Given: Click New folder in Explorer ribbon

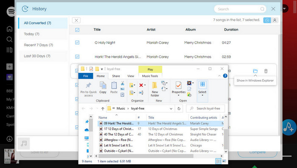Looking at the screenshot, I should [x=155, y=89].
